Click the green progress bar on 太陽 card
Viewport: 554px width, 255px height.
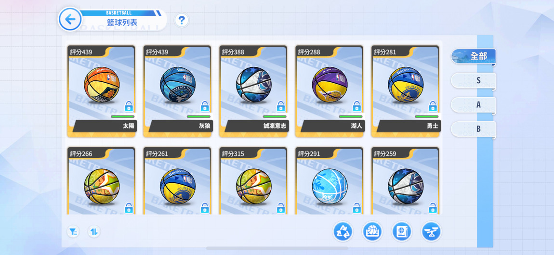point(122,116)
